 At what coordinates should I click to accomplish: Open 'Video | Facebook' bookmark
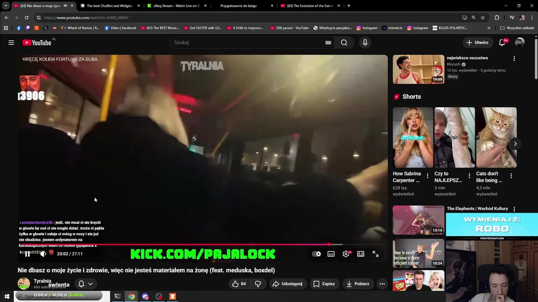[x=120, y=28]
